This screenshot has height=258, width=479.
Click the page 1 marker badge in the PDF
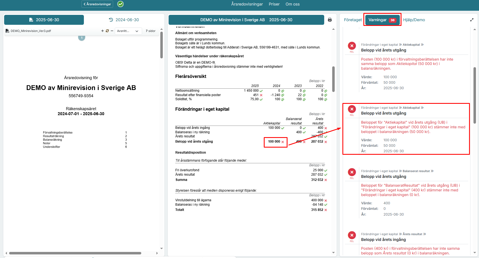[x=82, y=38]
